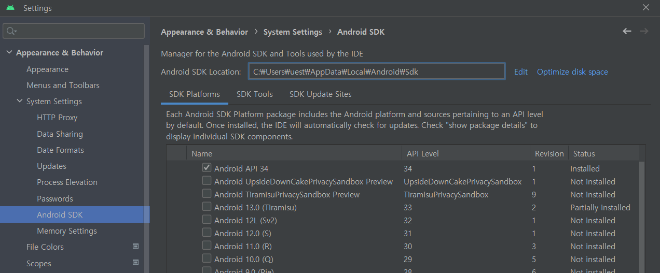
Task: Click the SDK platforms list vertical scrollbar
Action: 642,217
